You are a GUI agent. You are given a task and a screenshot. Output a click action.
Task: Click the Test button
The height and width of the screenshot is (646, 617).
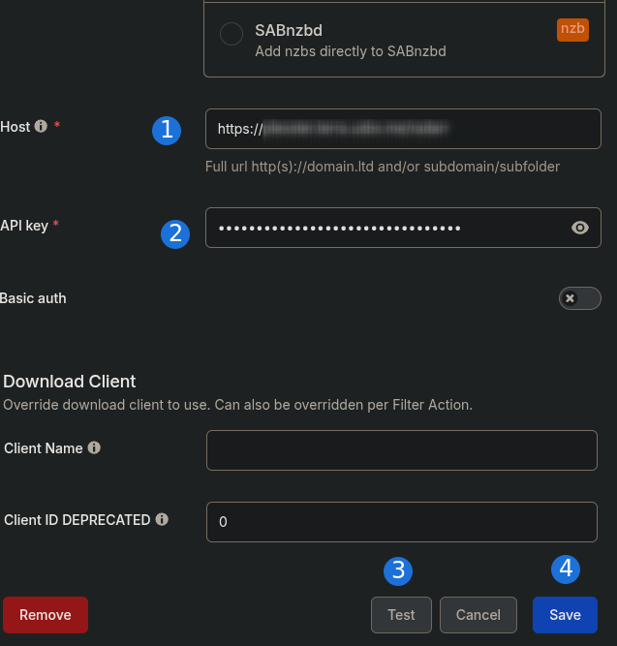[x=401, y=615]
